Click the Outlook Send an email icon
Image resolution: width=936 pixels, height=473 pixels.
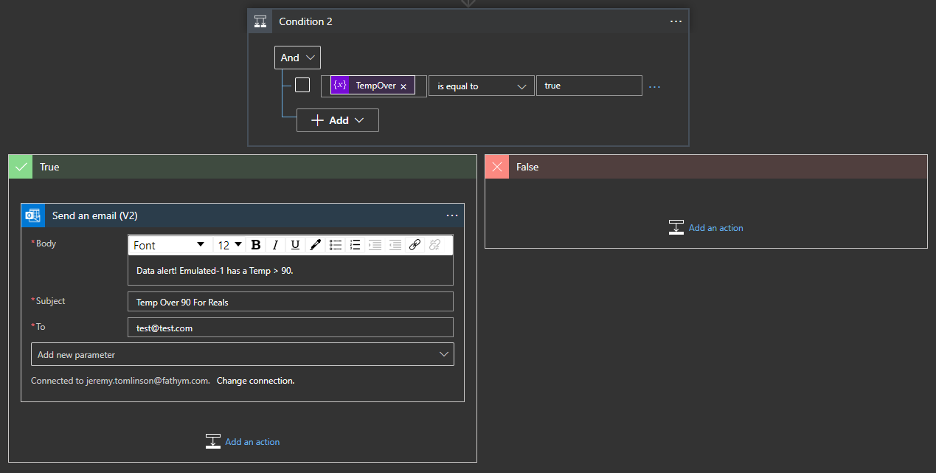tap(33, 215)
